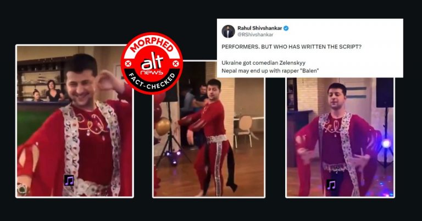Click the 'Ukraine got comedian Zelenskyy' text
This screenshot has height=221, width=422.
pos(264,63)
